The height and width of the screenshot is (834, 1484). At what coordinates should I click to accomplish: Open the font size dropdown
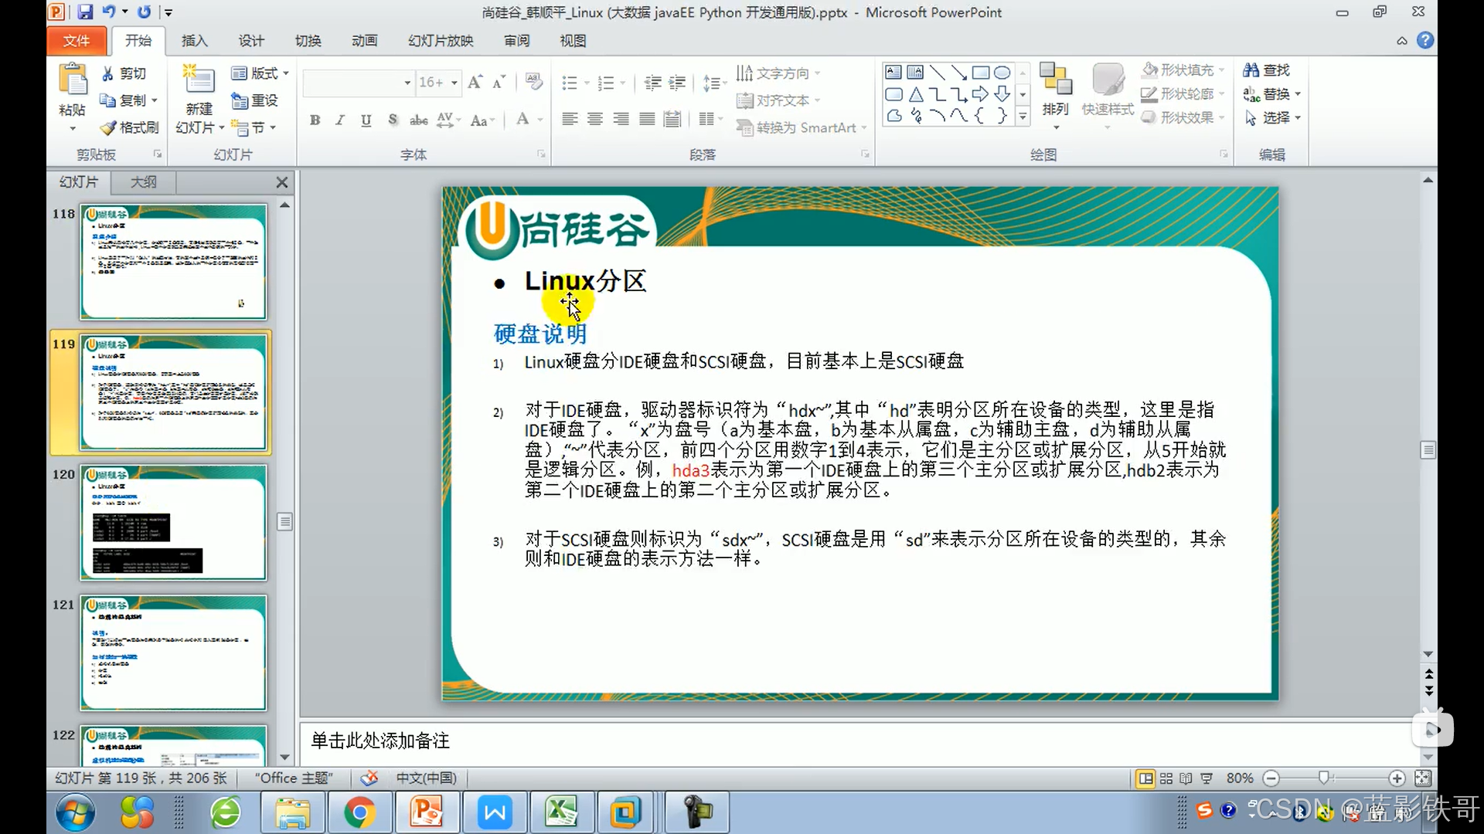pyautogui.click(x=454, y=83)
